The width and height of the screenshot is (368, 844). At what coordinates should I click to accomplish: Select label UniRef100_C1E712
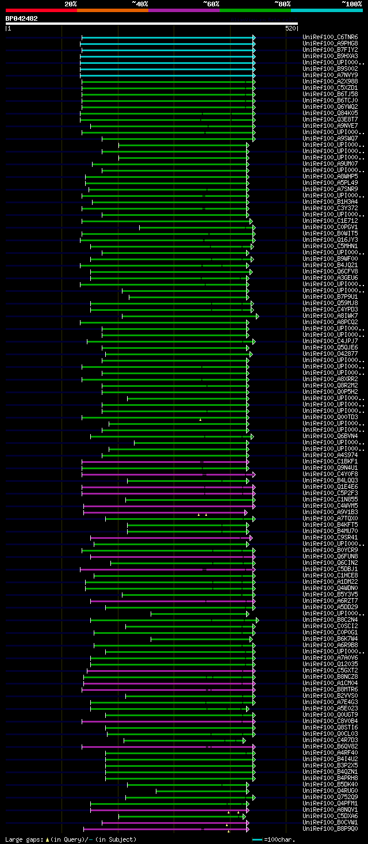click(x=330, y=221)
